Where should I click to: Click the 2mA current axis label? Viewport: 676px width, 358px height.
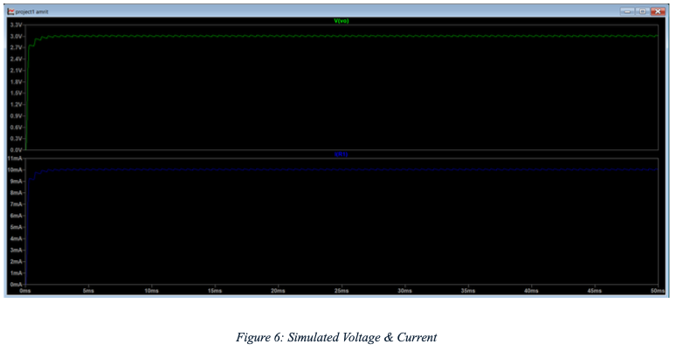16,261
